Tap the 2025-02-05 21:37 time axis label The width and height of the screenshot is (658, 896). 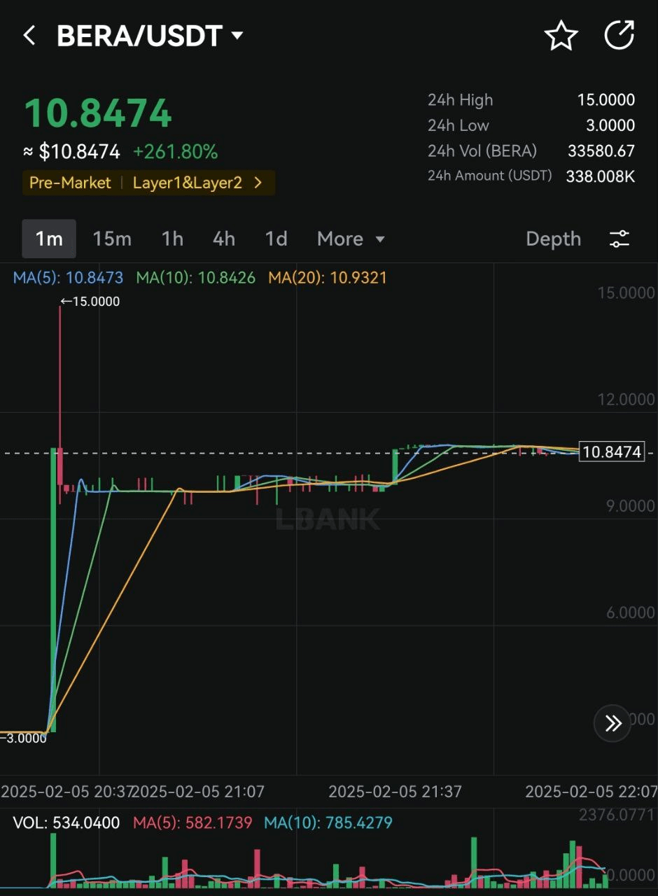coord(395,792)
